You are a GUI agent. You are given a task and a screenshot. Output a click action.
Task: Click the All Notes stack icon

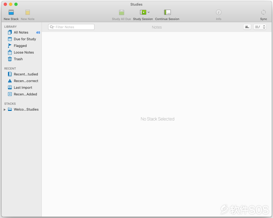click(x=10, y=33)
